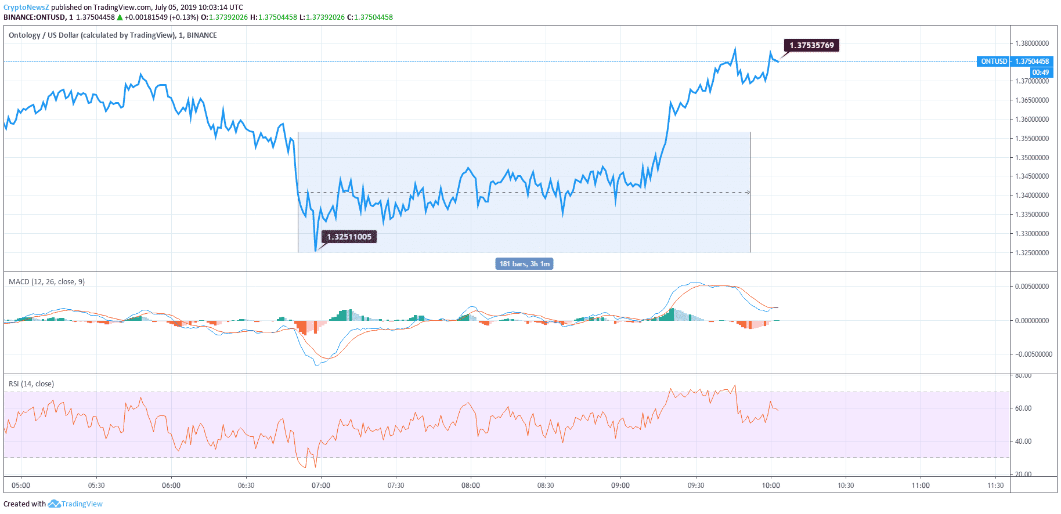The height and width of the screenshot is (514, 1061).
Task: Click the TradingView logo icon
Action: pos(54,504)
